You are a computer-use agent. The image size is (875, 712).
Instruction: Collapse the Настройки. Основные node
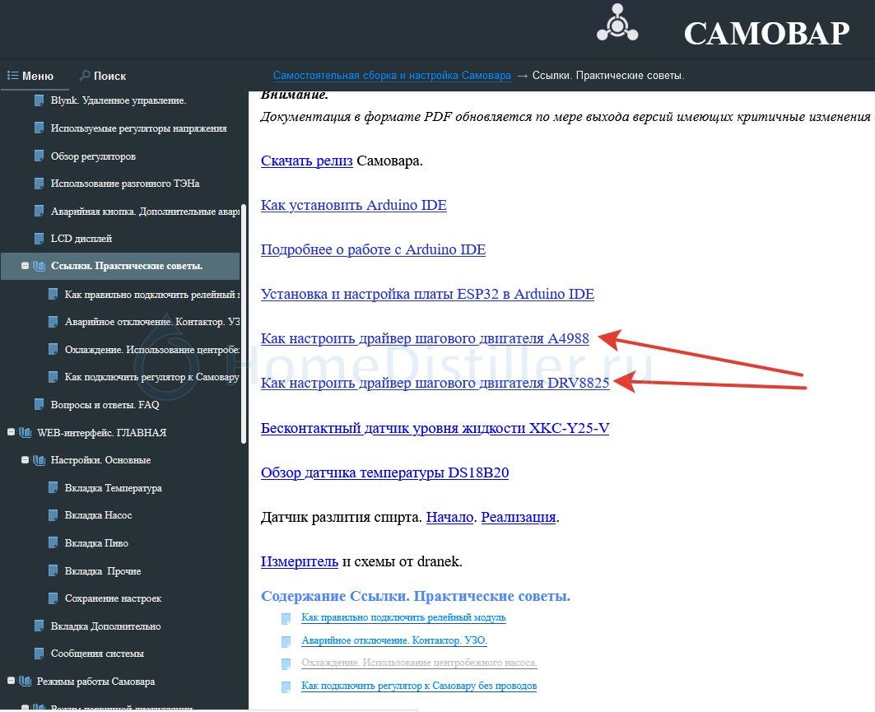[26, 460]
